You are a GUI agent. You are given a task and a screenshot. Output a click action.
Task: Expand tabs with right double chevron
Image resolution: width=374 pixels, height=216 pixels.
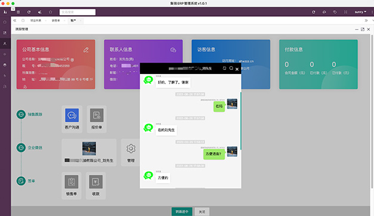[x=366, y=20]
